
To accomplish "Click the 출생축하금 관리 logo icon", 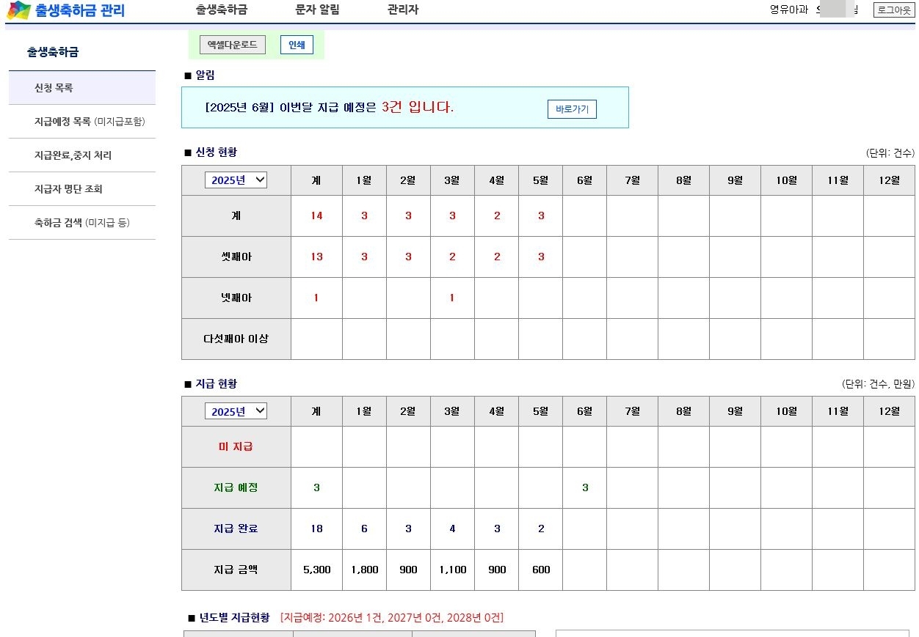I will 19,10.
